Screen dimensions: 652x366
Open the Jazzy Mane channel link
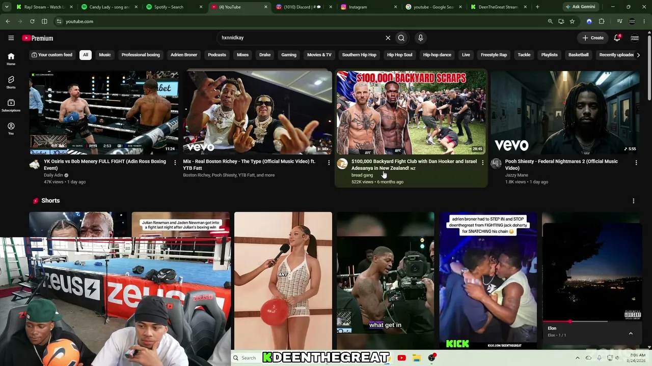pyautogui.click(x=517, y=175)
